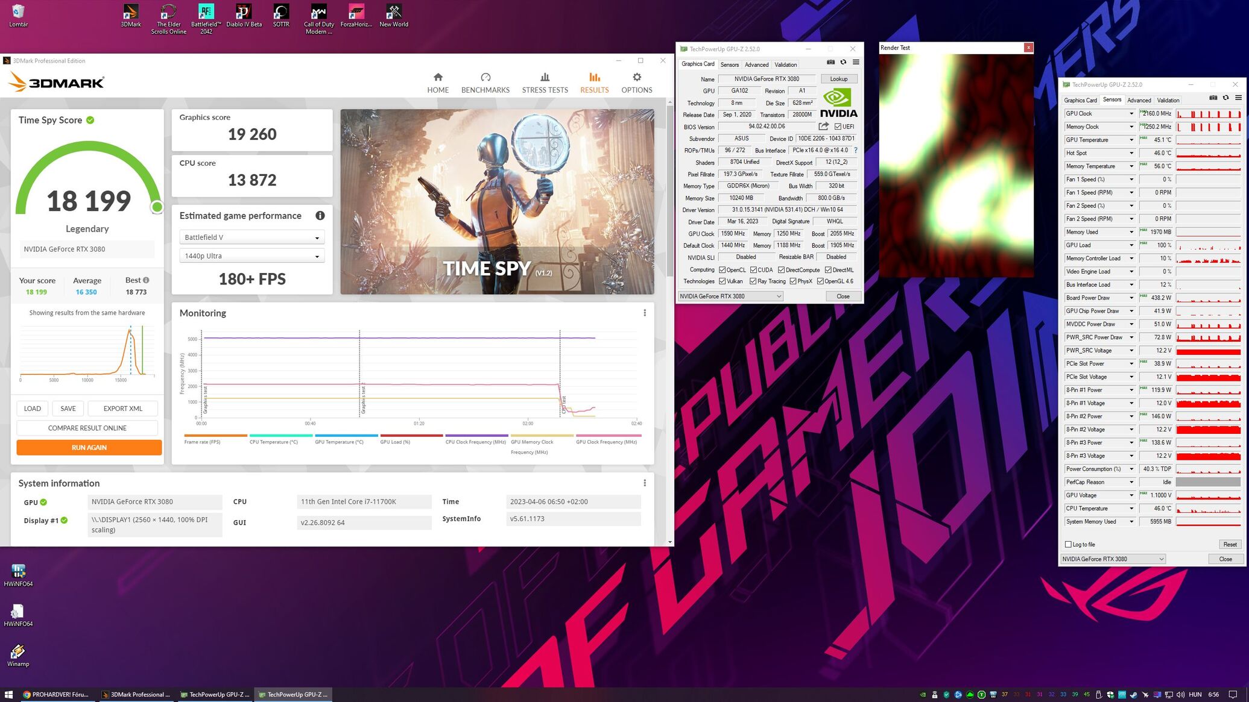The height and width of the screenshot is (702, 1249).
Task: Take screenshot in GPU-Z Sensors window
Action: [1213, 98]
